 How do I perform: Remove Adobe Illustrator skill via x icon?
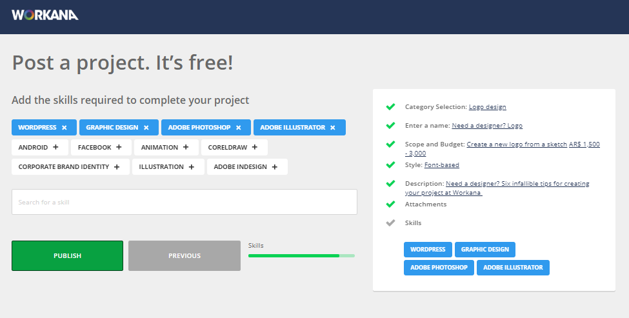(x=333, y=128)
